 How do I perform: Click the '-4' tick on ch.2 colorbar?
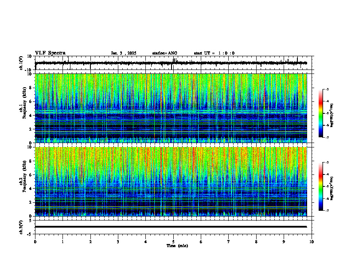pos(327,174)
